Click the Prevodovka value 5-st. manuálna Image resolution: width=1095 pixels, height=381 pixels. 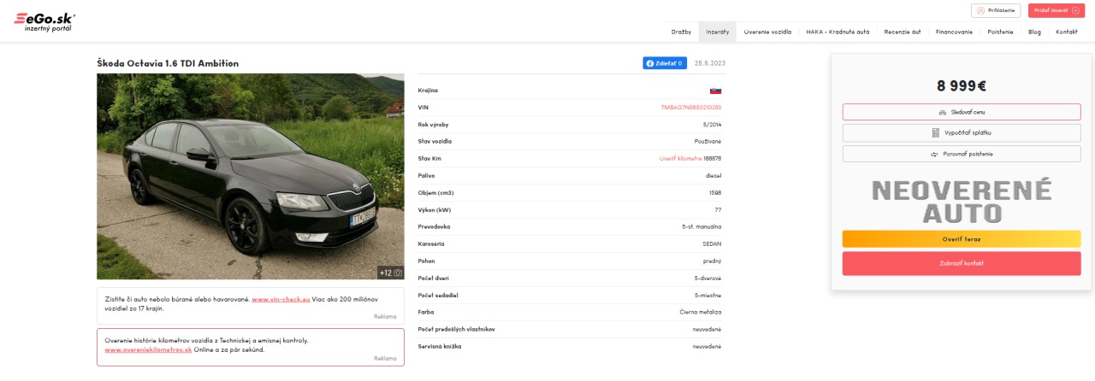(701, 227)
